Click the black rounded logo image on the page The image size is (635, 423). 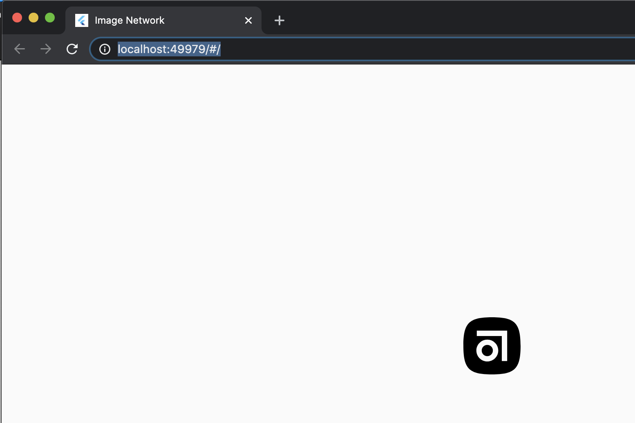coord(492,346)
